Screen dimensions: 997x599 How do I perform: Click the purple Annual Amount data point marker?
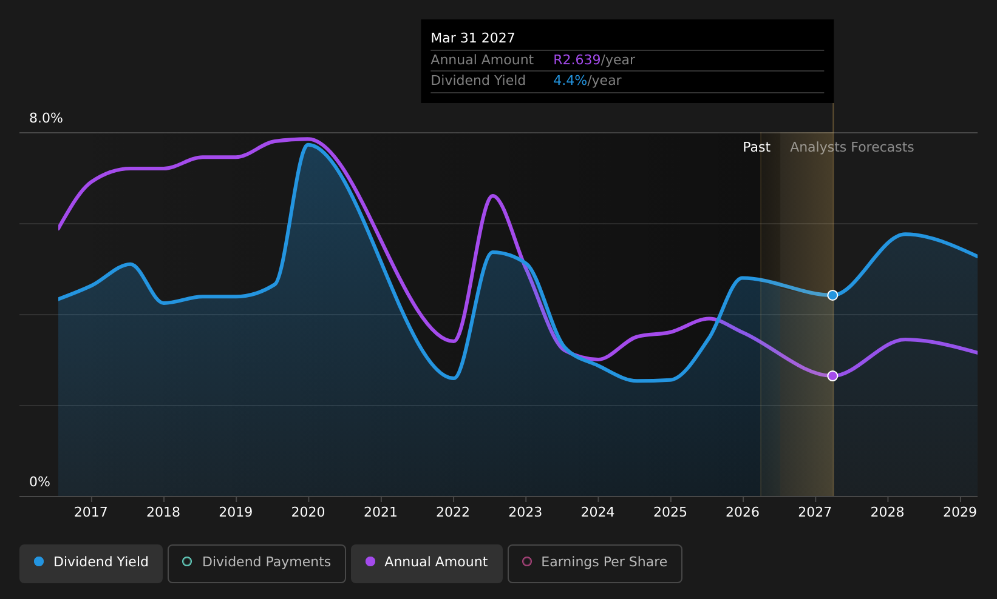pos(832,376)
